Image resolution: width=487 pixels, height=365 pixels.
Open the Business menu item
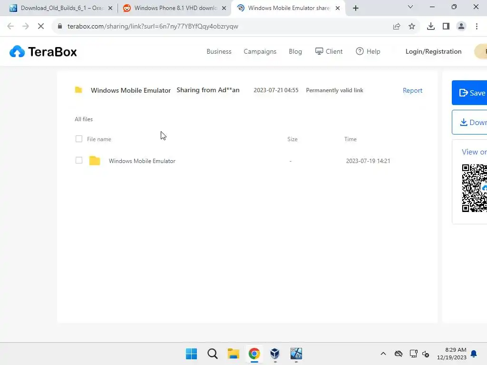click(x=219, y=51)
